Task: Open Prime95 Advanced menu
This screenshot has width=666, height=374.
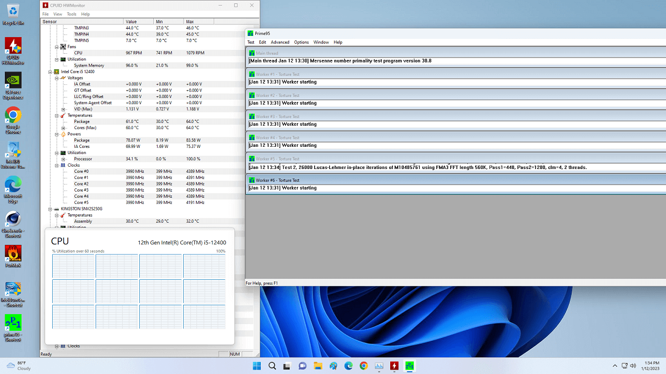Action: point(280,42)
